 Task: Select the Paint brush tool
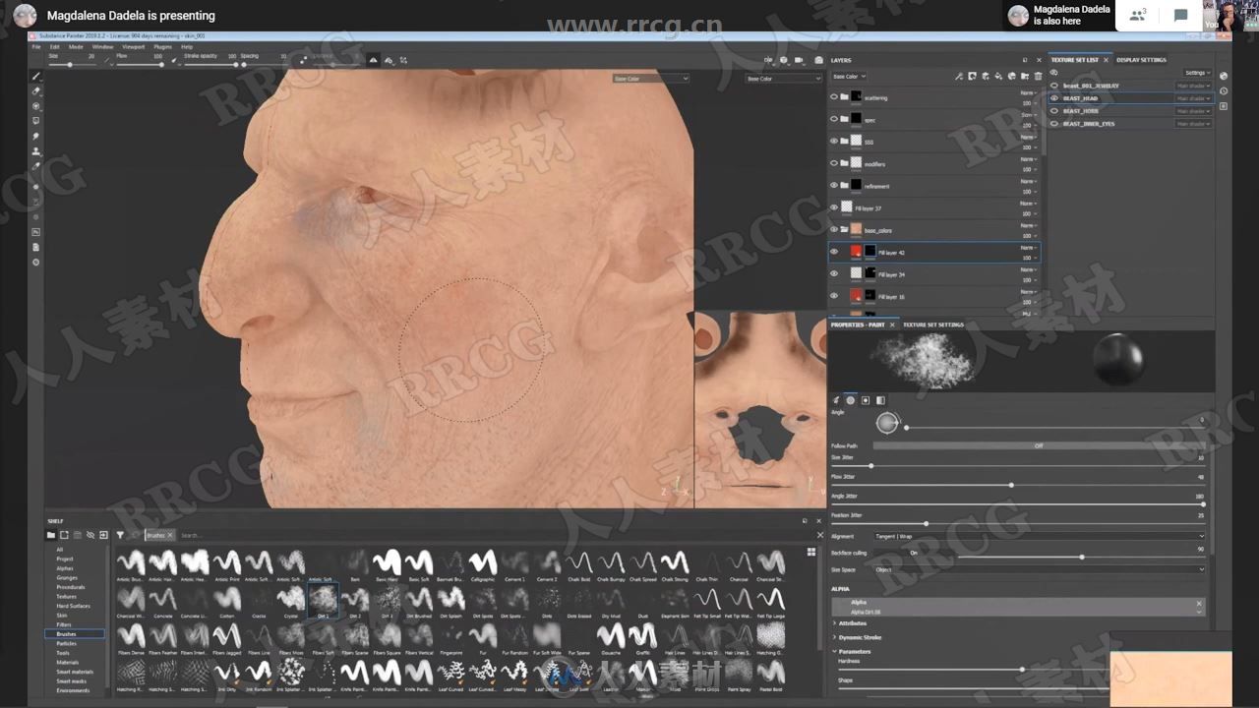tap(36, 75)
